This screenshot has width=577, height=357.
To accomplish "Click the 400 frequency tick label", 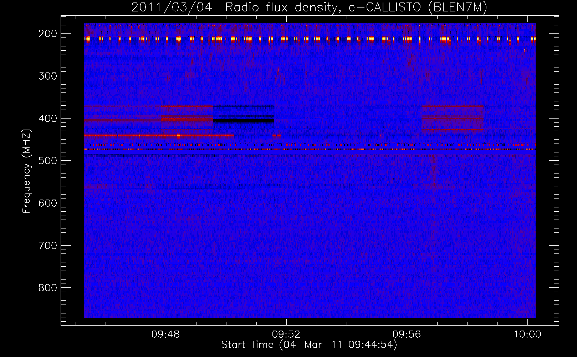I will (48, 119).
